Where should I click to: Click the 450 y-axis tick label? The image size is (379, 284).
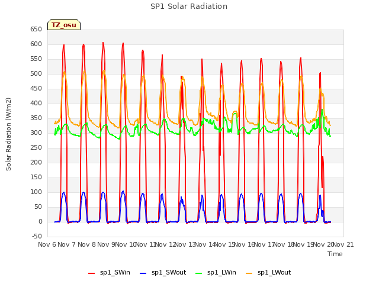click(x=36, y=89)
